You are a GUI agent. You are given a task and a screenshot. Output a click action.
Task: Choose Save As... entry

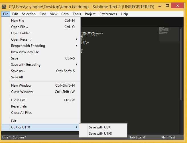(x=41, y=71)
